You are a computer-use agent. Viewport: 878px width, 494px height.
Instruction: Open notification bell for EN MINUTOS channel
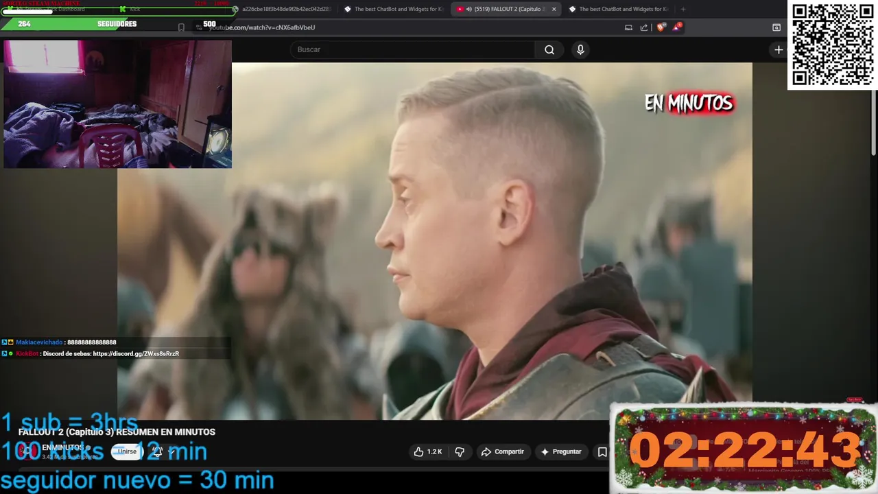pyautogui.click(x=157, y=451)
